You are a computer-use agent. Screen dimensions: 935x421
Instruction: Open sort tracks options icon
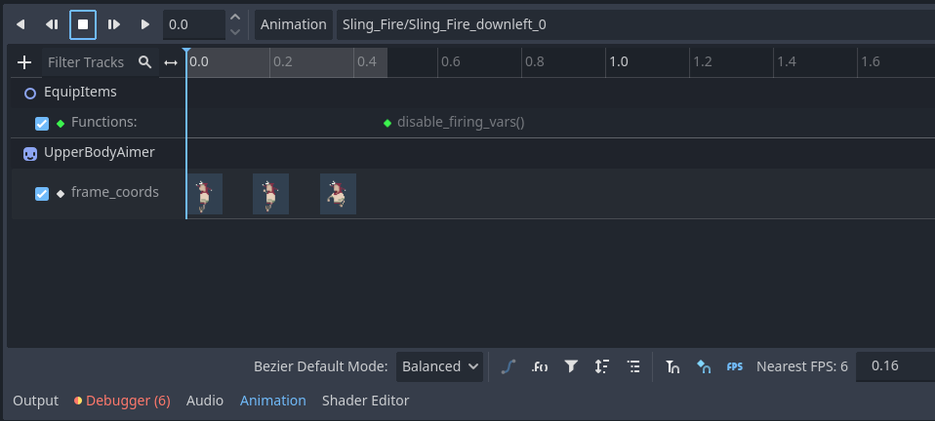tap(602, 366)
